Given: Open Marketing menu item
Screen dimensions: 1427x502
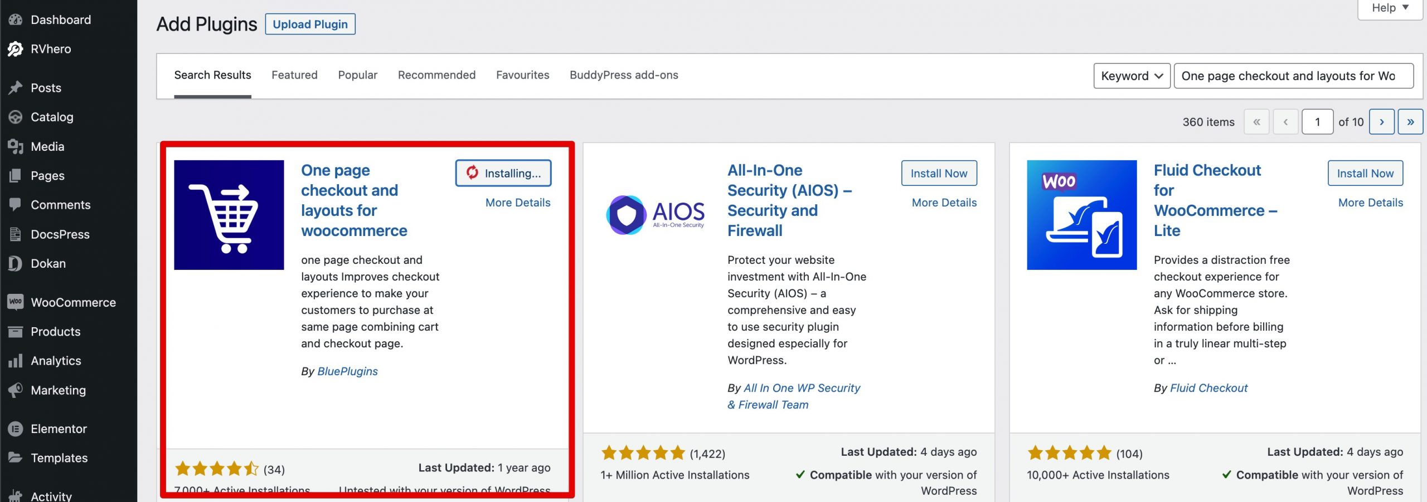Looking at the screenshot, I should click(x=58, y=390).
